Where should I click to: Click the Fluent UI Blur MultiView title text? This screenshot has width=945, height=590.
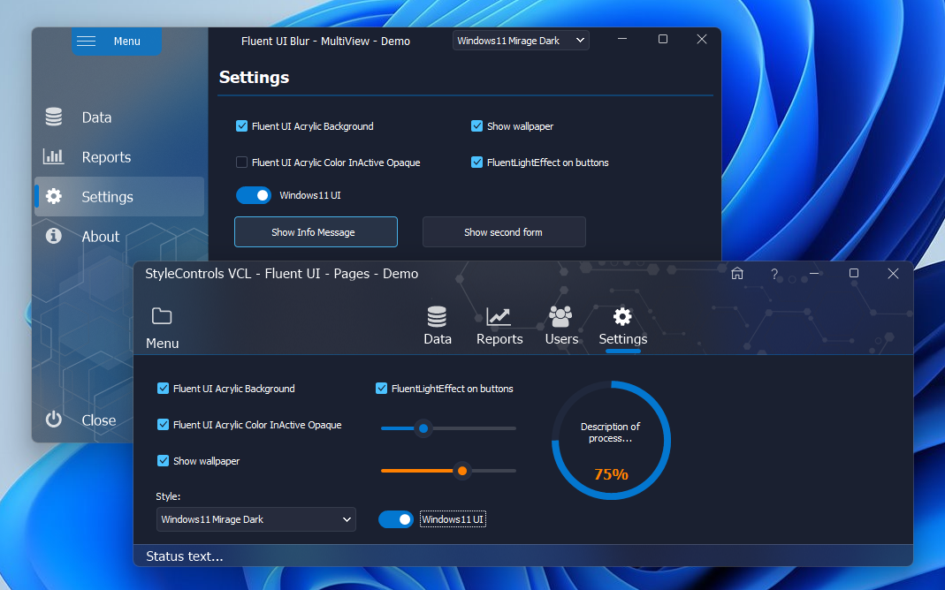(x=325, y=41)
